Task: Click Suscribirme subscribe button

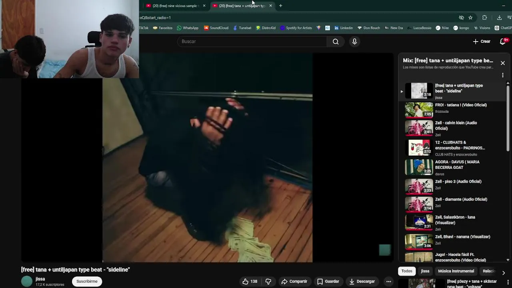Action: [87, 282]
